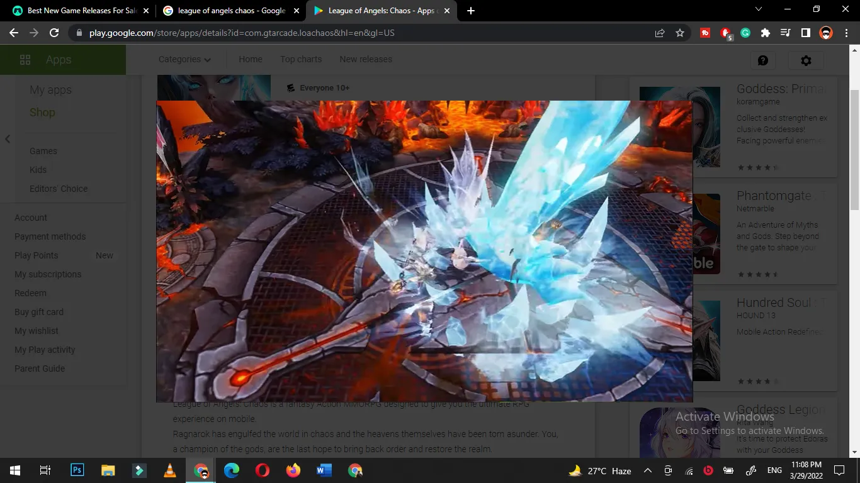Open the ad blocker extension with badge 5
860x483 pixels.
click(x=725, y=33)
